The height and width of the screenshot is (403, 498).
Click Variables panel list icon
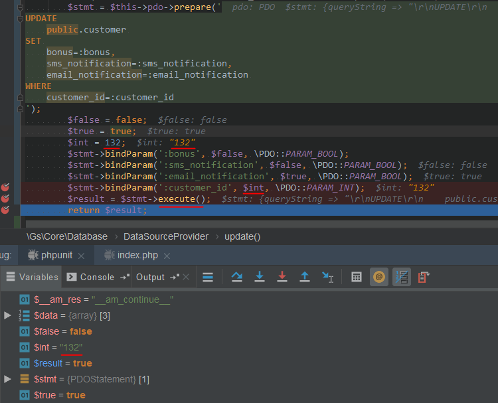11,277
